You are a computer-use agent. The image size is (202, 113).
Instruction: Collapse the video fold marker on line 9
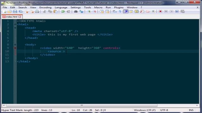pos(15,48)
